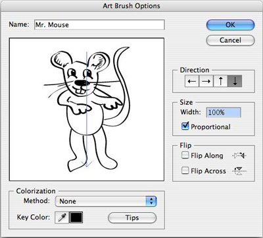Click the Name field containing Mr. Mouse
Image resolution: width=263 pixels, height=238 pixels.
point(99,24)
